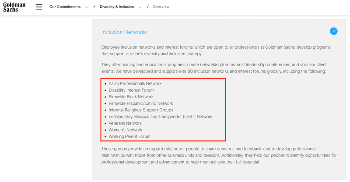Click the Inclusion Networks heading
Image resolution: width=350 pixels, height=182 pixels.
click(x=124, y=32)
